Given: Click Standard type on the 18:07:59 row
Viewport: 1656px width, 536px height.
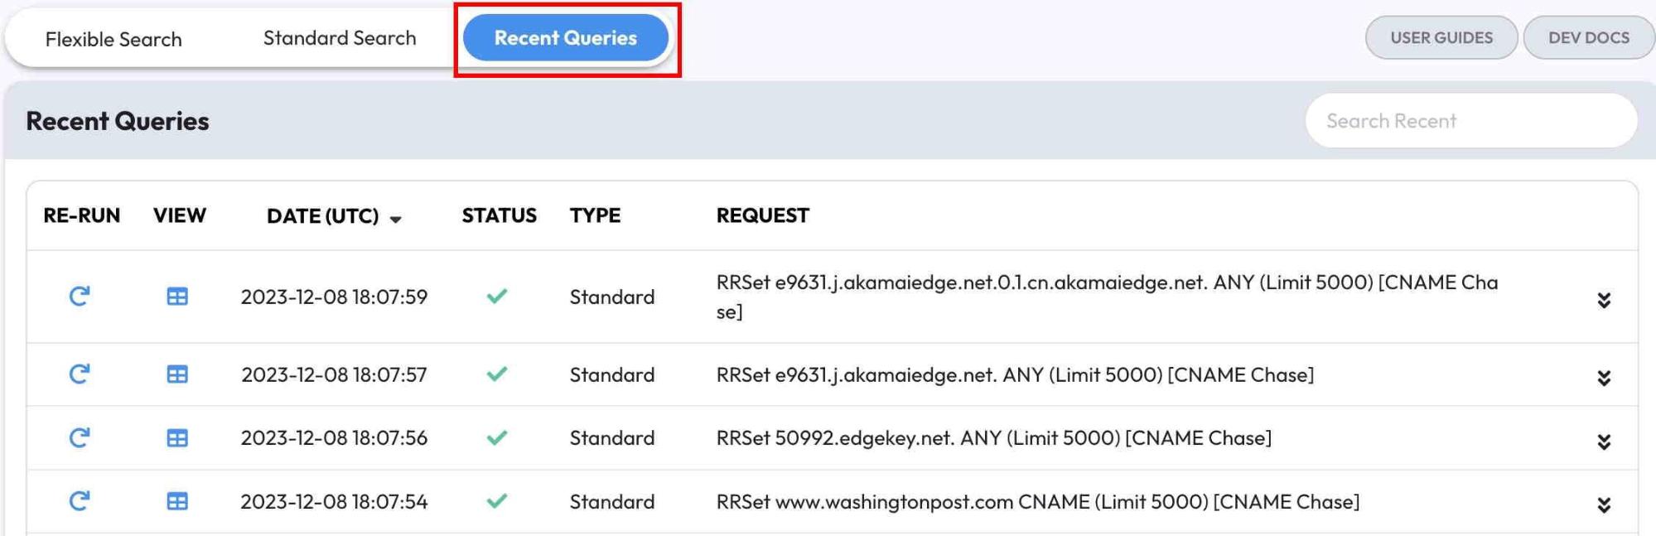Looking at the screenshot, I should coord(611,297).
